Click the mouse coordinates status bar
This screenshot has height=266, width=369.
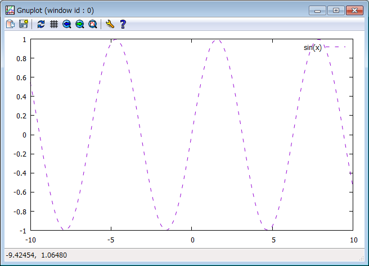point(37,256)
